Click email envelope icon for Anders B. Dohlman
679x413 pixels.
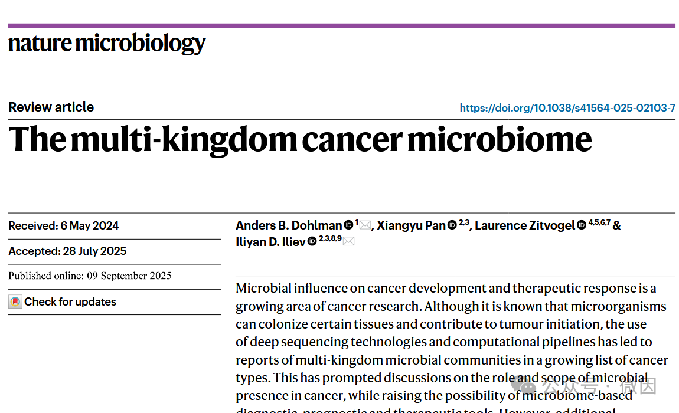[x=365, y=225]
